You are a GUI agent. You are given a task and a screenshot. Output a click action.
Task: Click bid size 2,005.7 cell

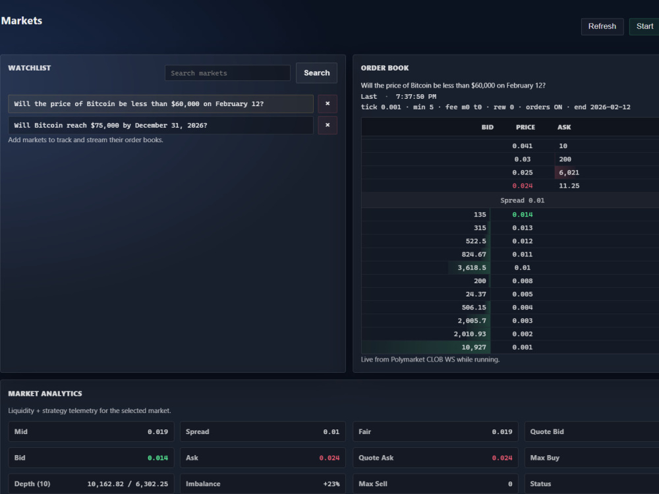[x=472, y=321]
